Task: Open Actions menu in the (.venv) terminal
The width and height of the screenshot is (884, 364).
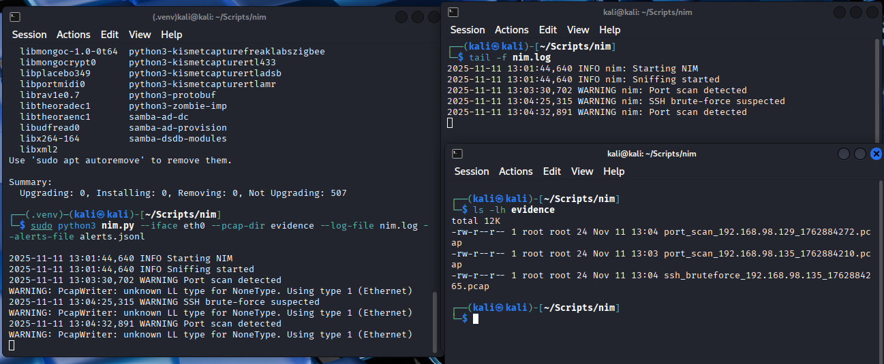Action: [x=73, y=35]
